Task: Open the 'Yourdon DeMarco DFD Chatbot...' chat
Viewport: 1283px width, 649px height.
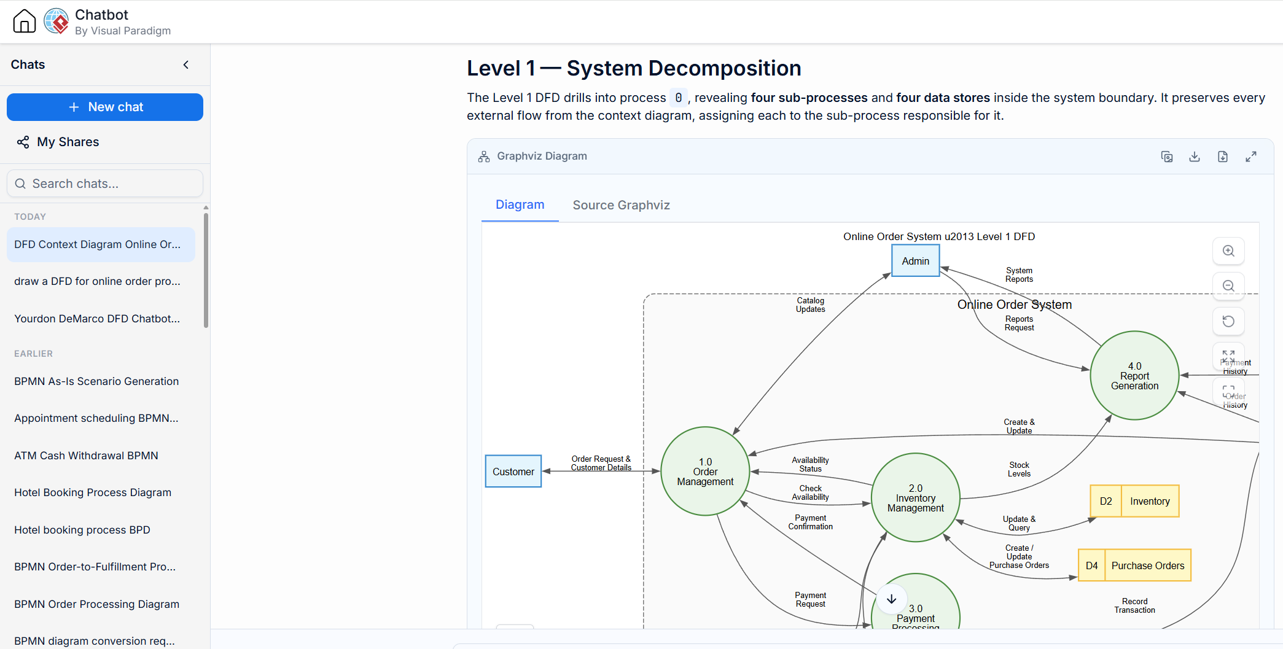Action: click(101, 319)
